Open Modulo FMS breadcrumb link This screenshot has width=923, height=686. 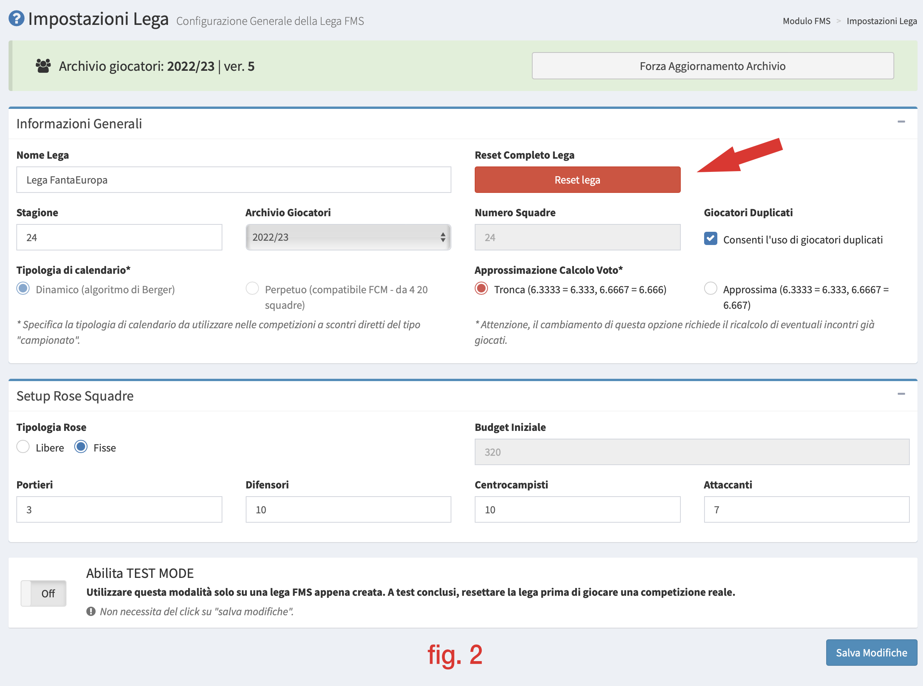(806, 21)
